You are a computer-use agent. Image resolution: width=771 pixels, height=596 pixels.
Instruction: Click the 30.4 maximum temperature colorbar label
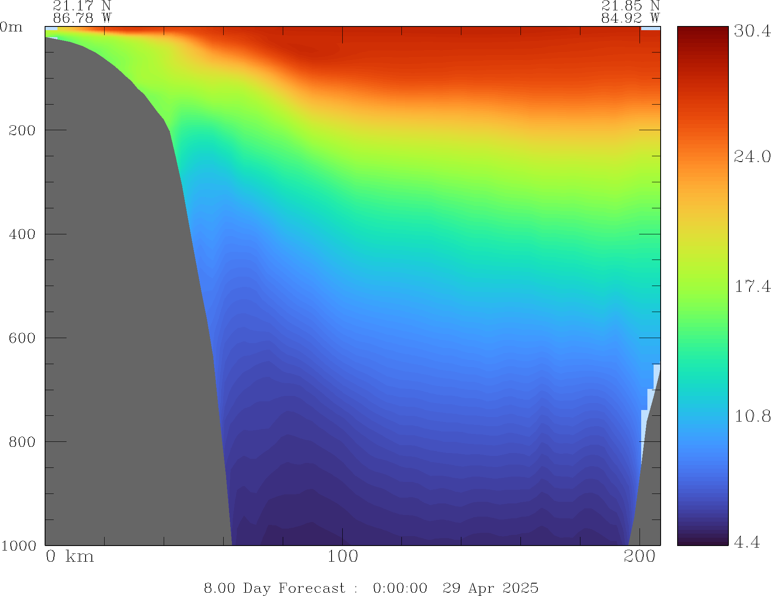752,31
